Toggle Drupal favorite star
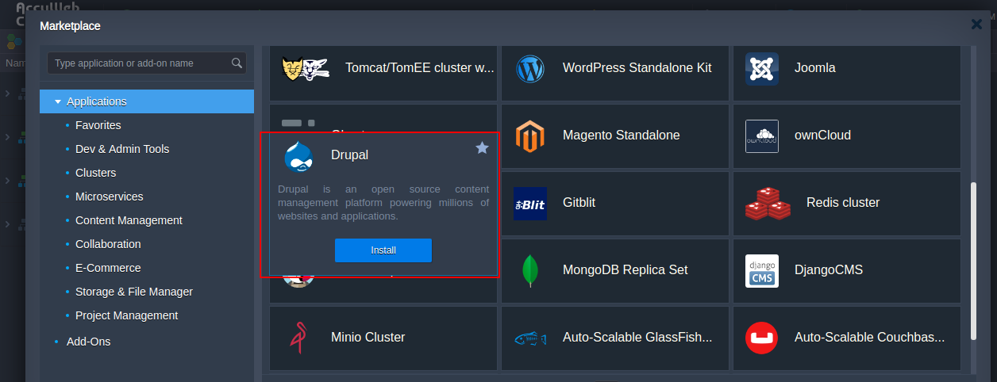This screenshot has width=997, height=382. pyautogui.click(x=482, y=148)
